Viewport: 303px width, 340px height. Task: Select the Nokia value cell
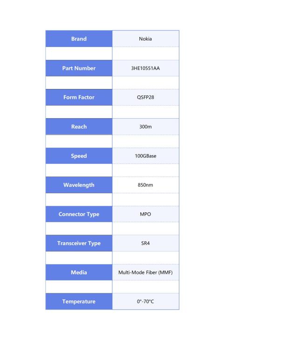point(145,39)
